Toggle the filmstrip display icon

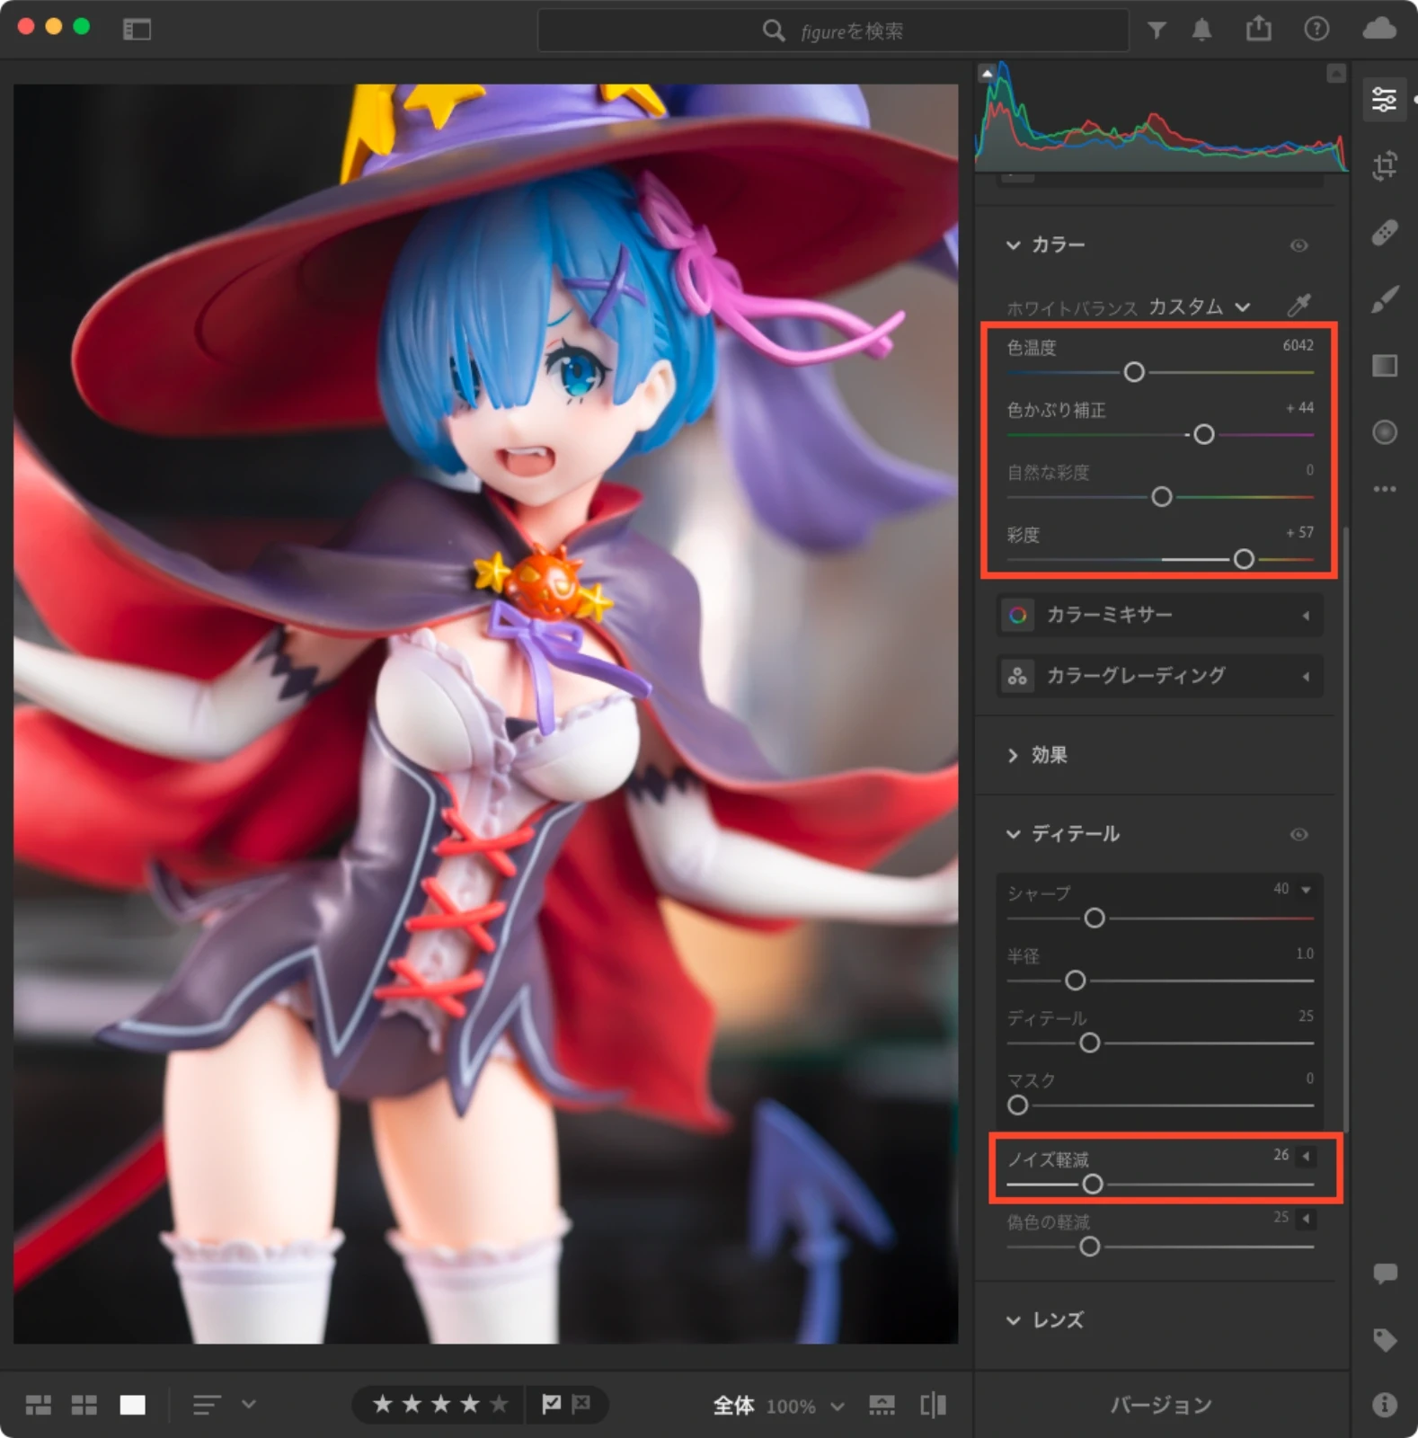point(882,1405)
